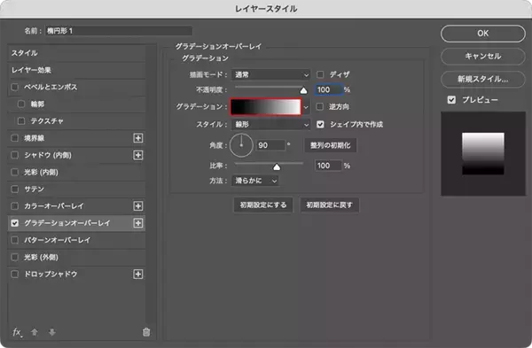Select パターンオーバーレイ row label
Image resolution: width=532 pixels, height=348 pixels.
pos(58,240)
